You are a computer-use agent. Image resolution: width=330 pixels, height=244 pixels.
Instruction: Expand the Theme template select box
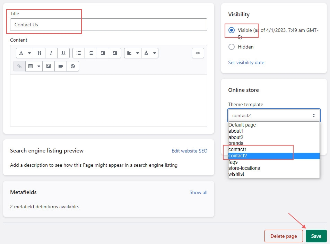(x=274, y=115)
